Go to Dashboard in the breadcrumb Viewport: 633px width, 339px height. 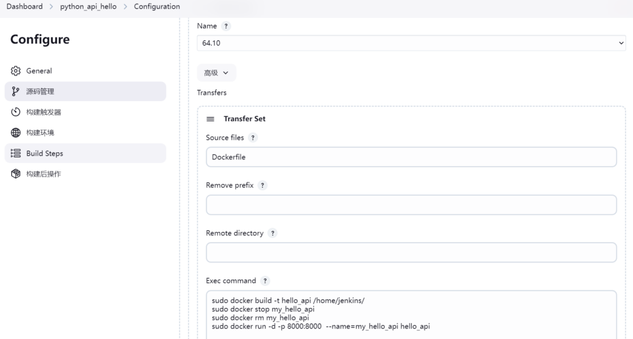(25, 7)
